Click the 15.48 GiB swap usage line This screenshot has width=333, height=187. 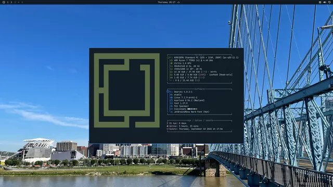coord(187,81)
